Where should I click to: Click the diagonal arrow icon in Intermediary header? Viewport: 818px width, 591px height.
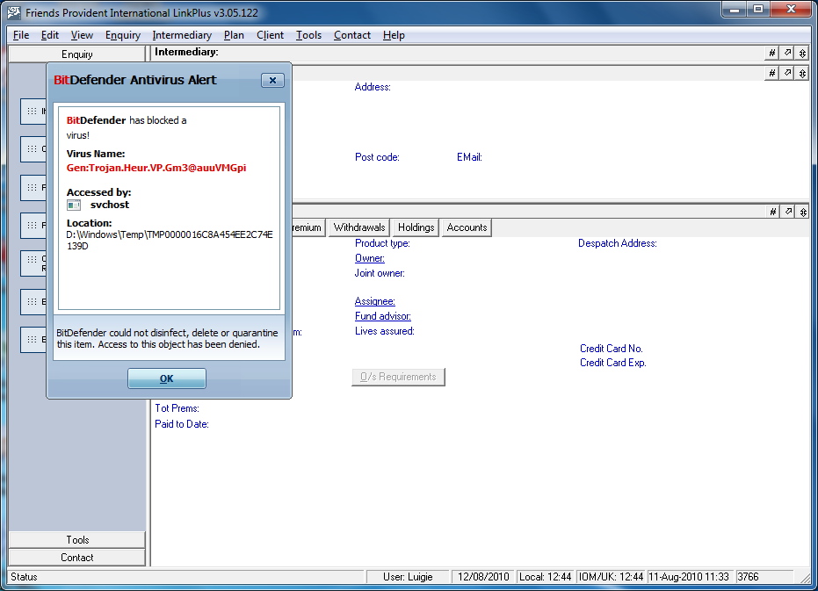788,53
